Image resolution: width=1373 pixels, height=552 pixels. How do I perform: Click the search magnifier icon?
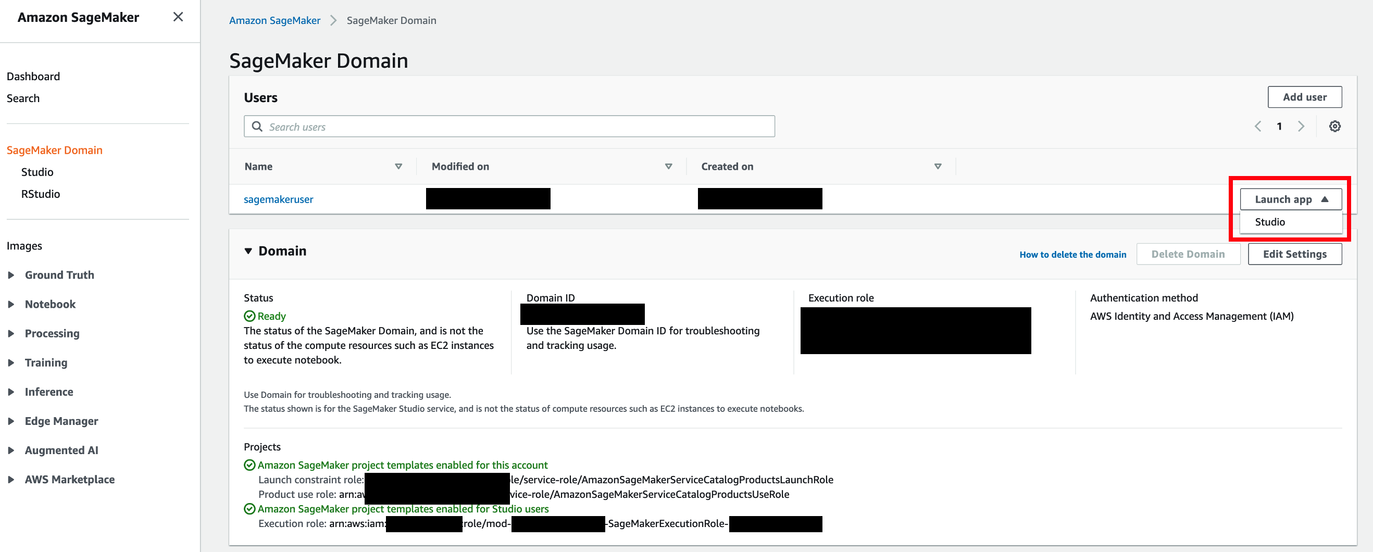tap(257, 126)
